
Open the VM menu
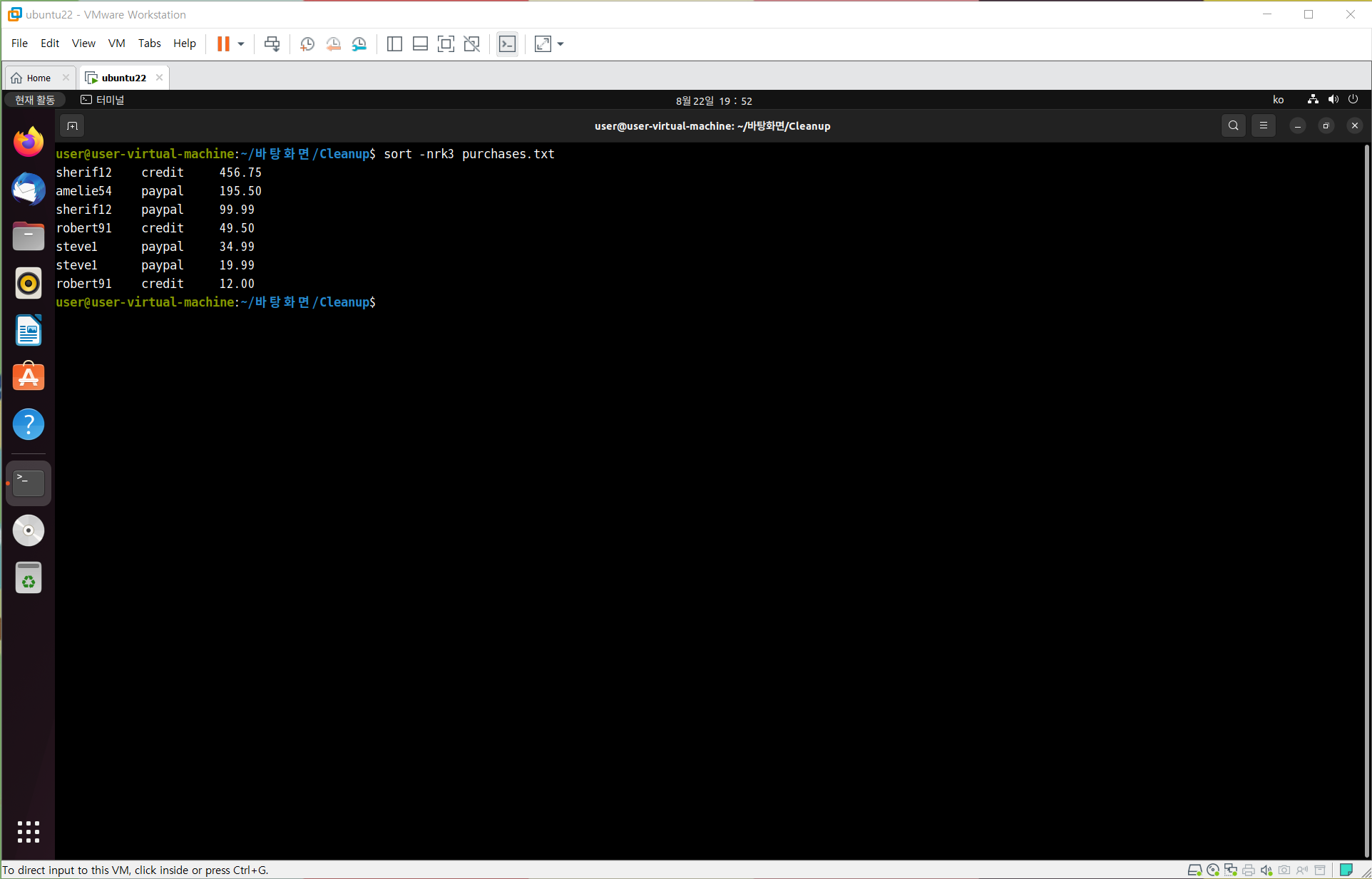(116, 43)
